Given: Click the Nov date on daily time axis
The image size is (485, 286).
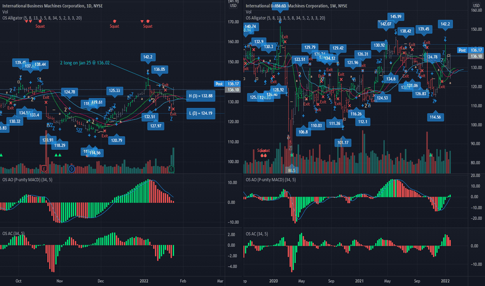Looking at the screenshot, I should tap(60, 281).
